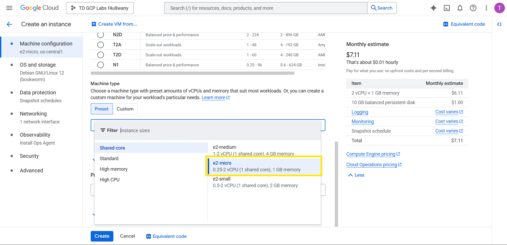Image resolution: width=507 pixels, height=245 pixels.
Task: Open the TD GCP Labs project selector
Action: [x=100, y=8]
